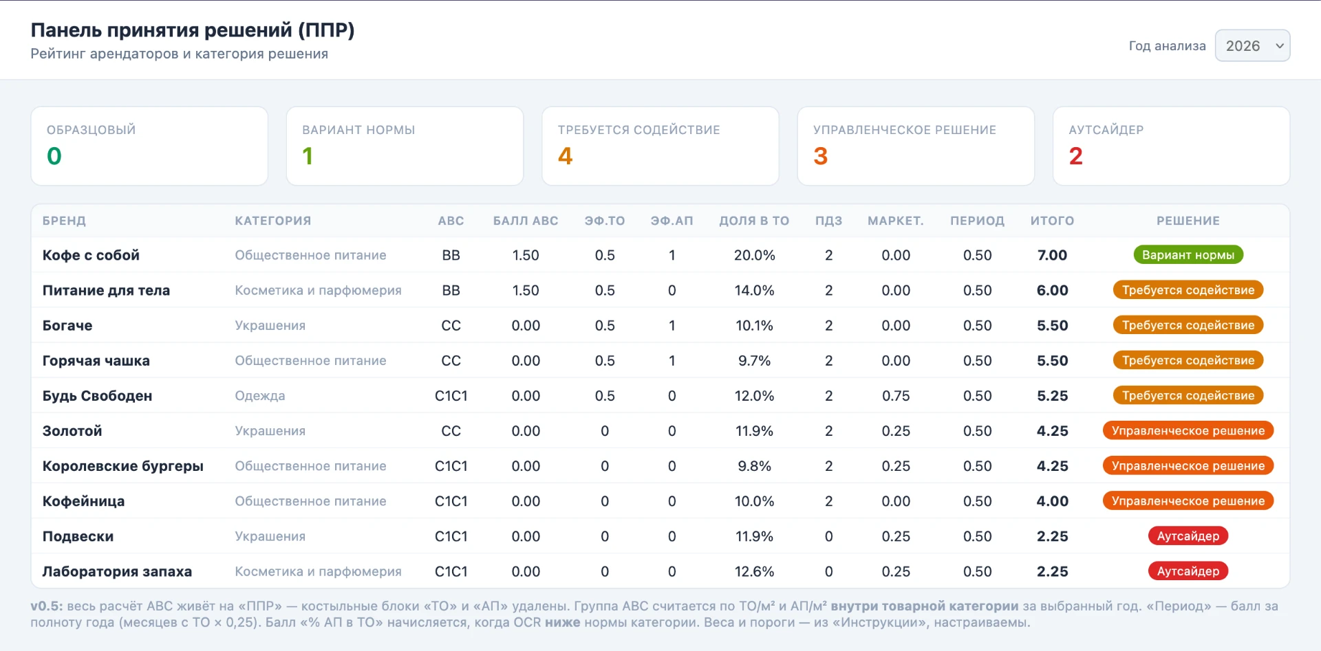The width and height of the screenshot is (1321, 651).
Task: Click the Образцовый summary card
Action: [x=149, y=146]
